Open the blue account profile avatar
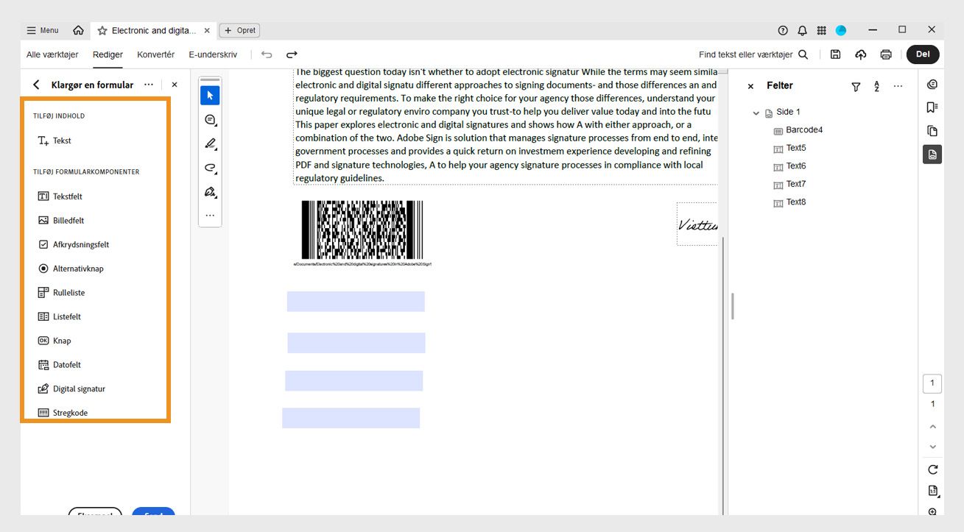The image size is (964, 532). pyautogui.click(x=841, y=30)
